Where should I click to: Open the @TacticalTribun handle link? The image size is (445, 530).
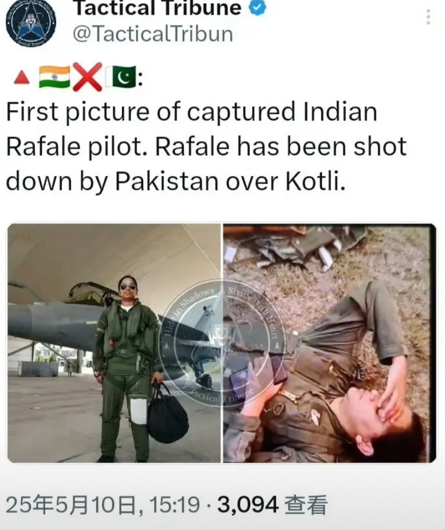coord(153,34)
